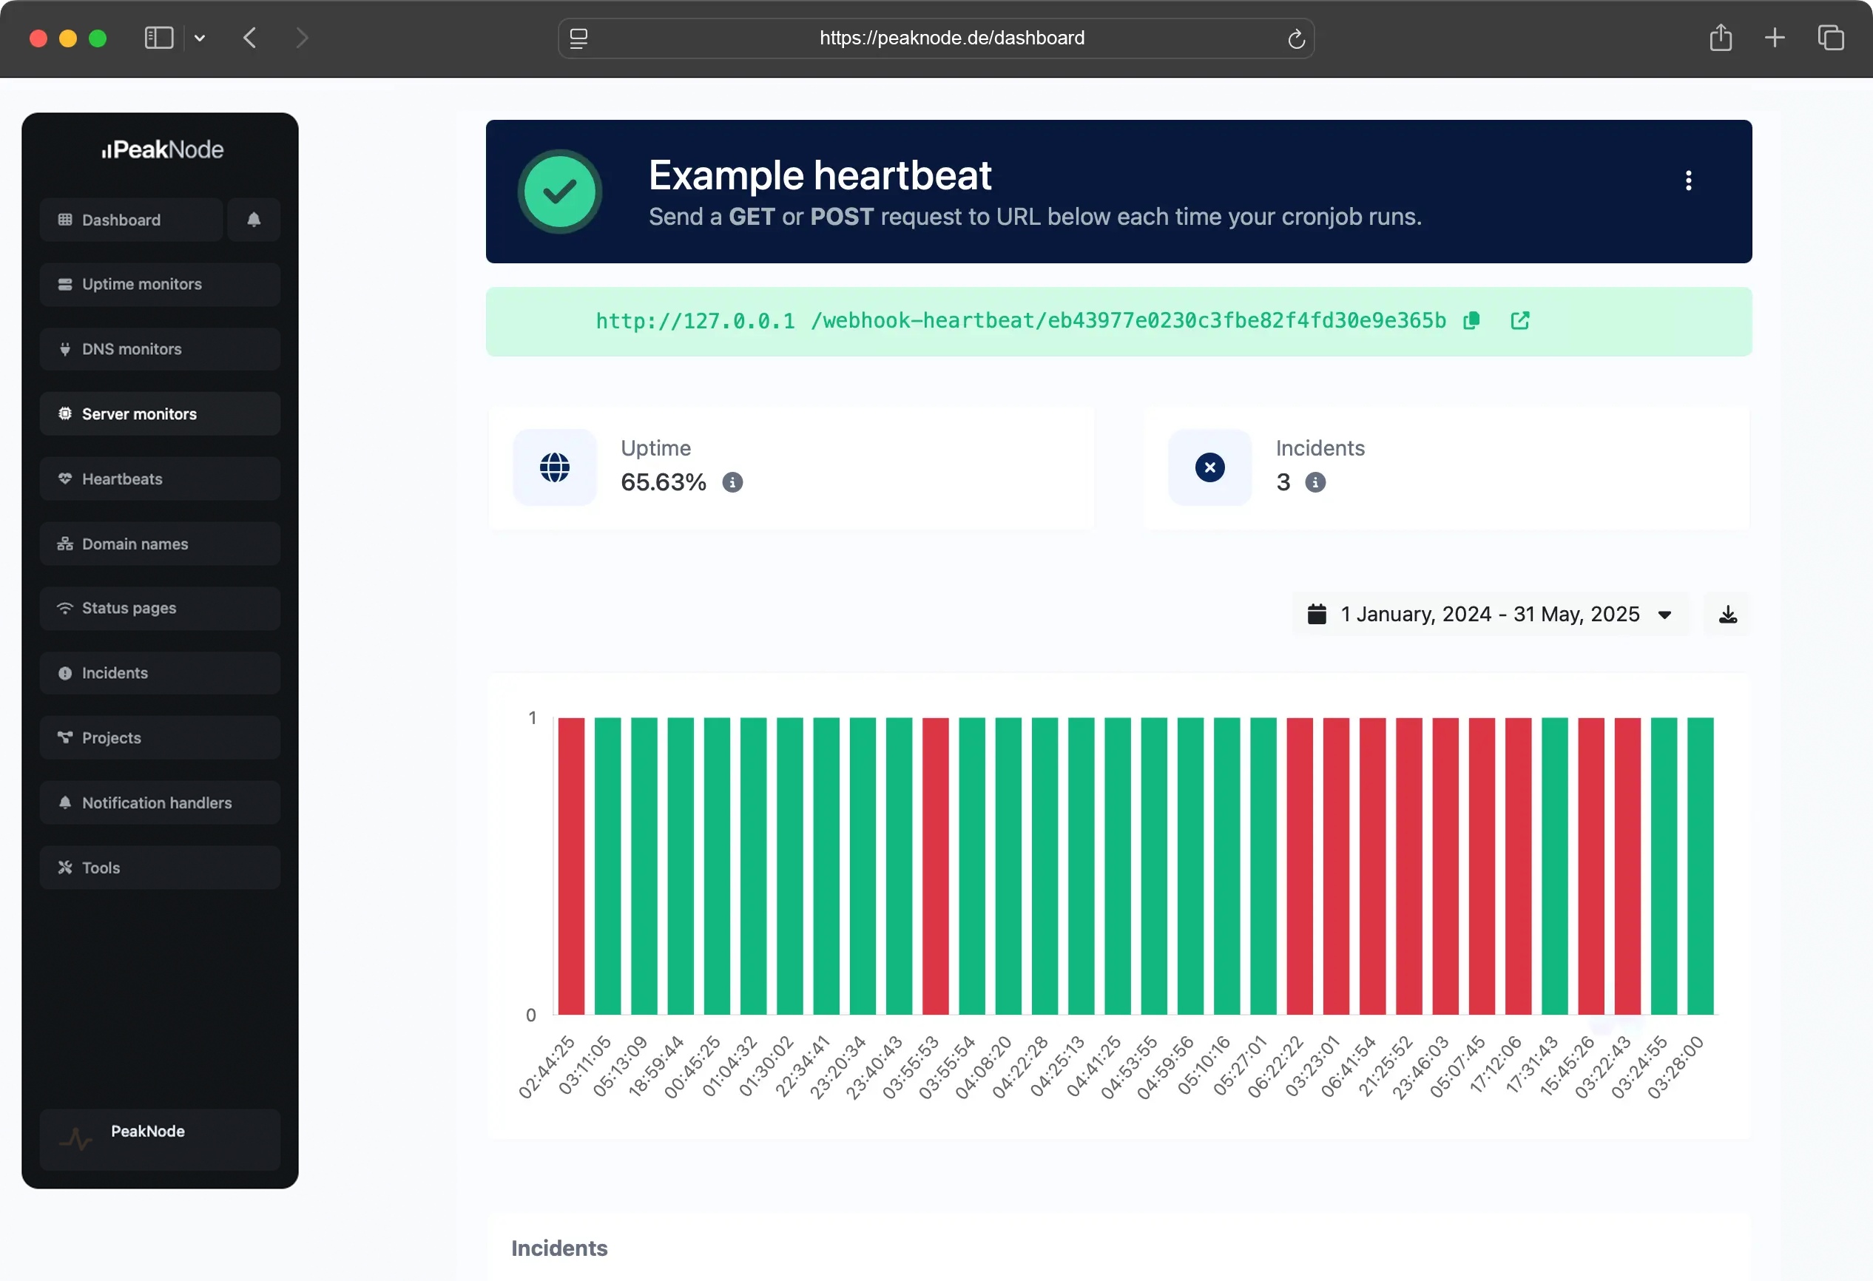
Task: Click the Uptime info icon
Action: (x=732, y=482)
